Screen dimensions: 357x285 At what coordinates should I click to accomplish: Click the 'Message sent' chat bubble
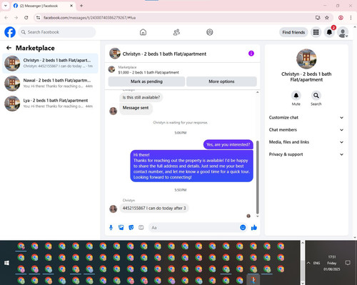pyautogui.click(x=136, y=108)
